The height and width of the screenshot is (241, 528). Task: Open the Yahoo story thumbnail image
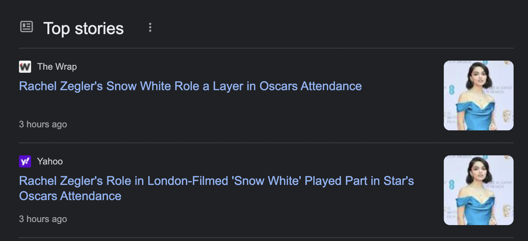coord(478,190)
